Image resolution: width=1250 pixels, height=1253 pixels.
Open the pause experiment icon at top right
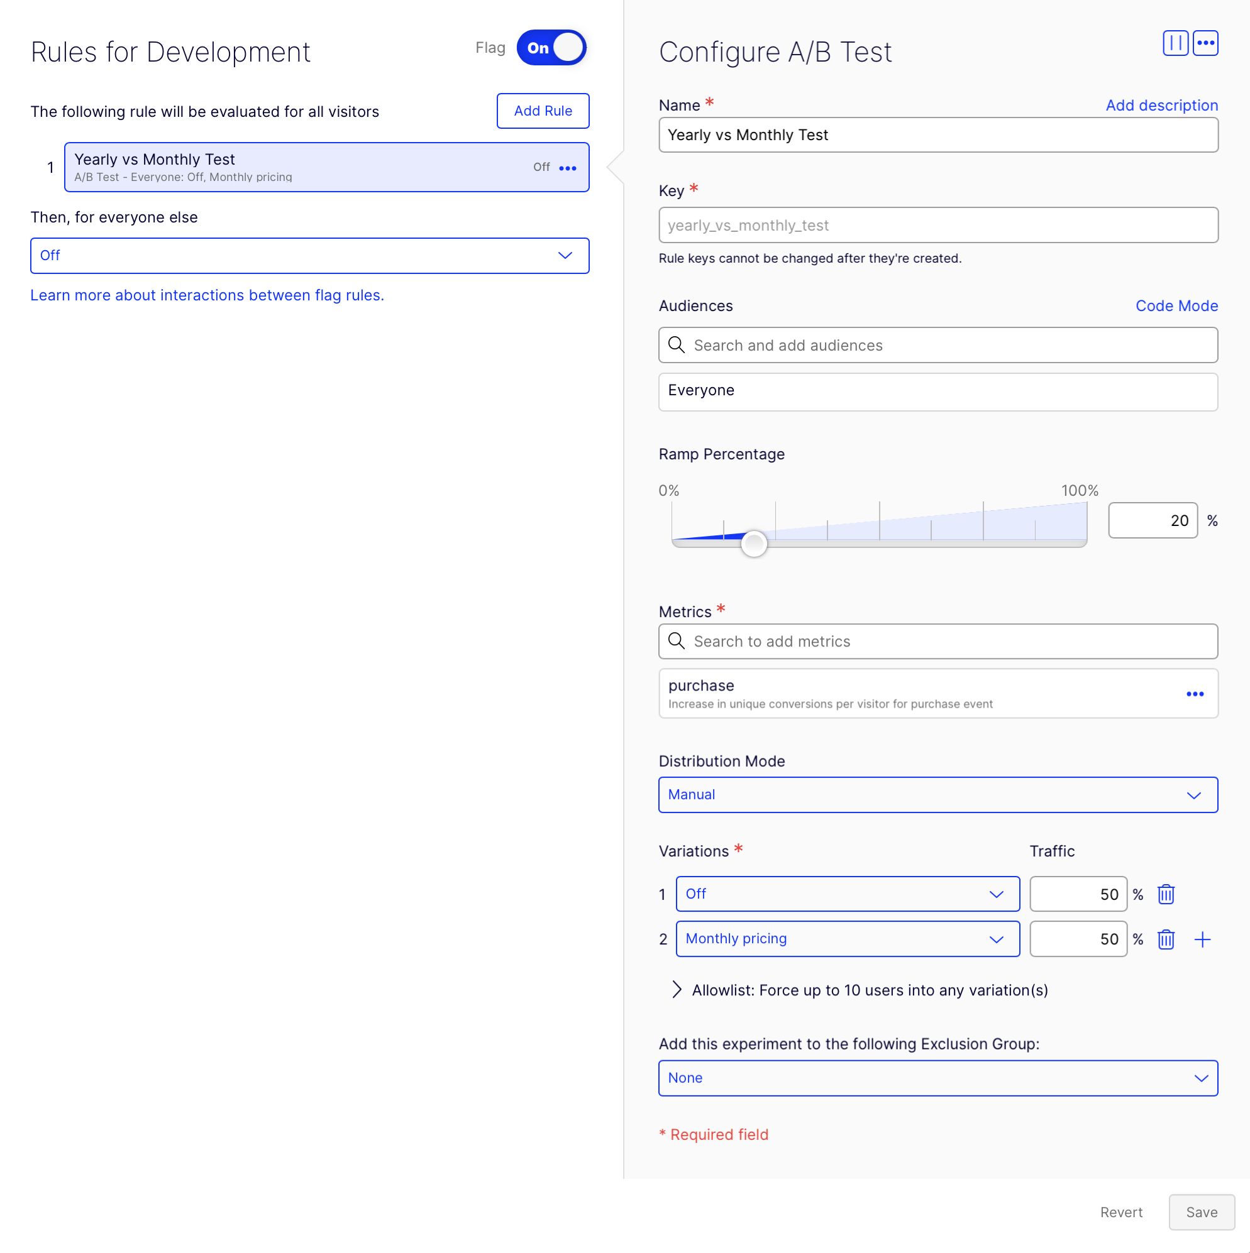click(x=1175, y=43)
